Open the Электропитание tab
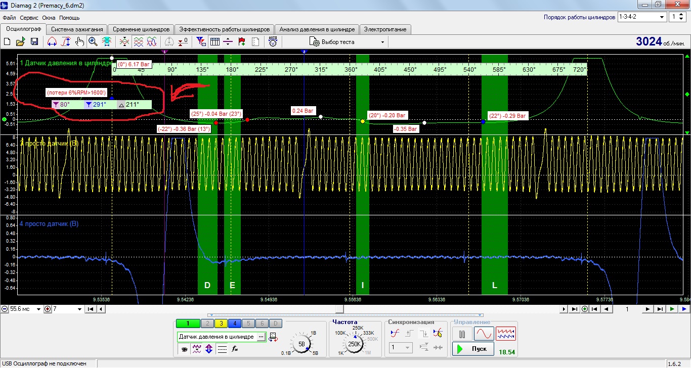Screen dimensions: 691x368 click(385, 29)
